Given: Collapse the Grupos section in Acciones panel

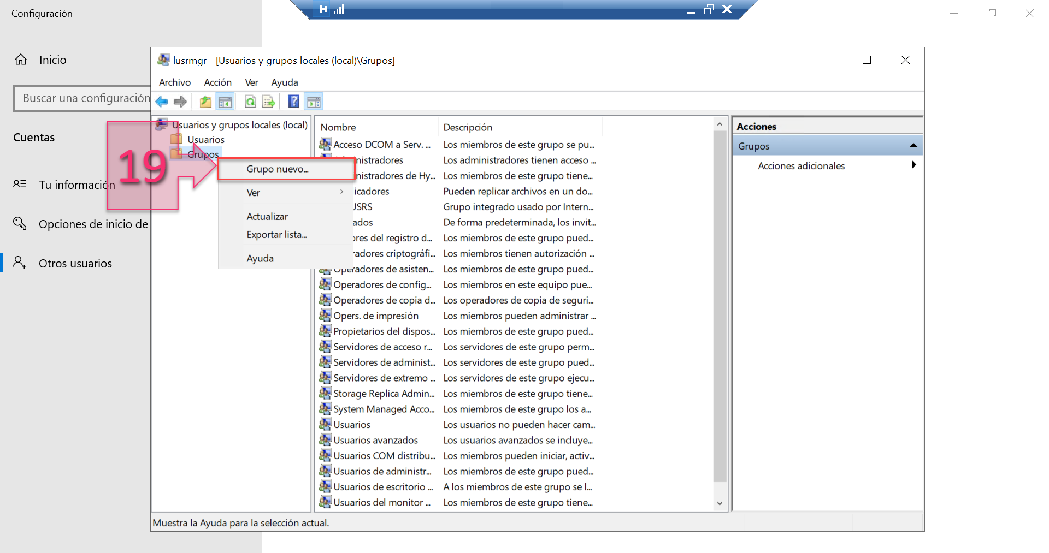Looking at the screenshot, I should [x=914, y=145].
